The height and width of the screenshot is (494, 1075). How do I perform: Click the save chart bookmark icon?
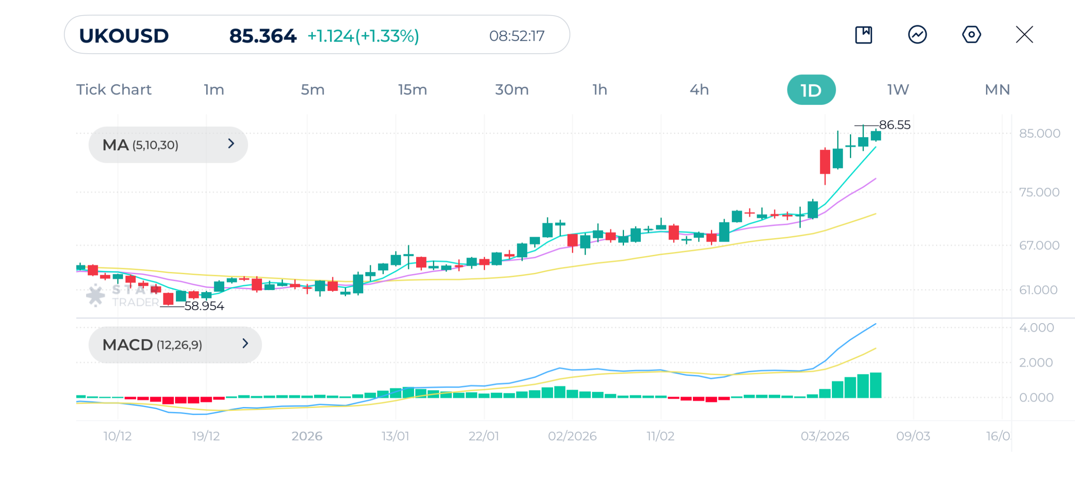click(863, 35)
